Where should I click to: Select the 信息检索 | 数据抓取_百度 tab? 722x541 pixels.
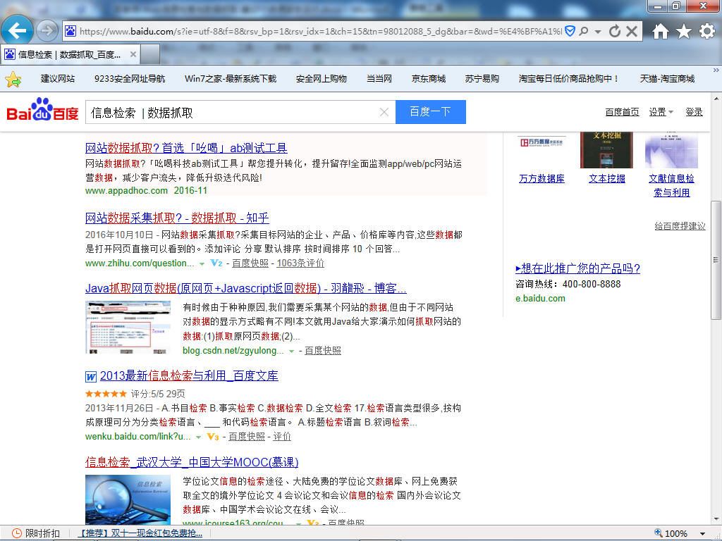(x=70, y=54)
